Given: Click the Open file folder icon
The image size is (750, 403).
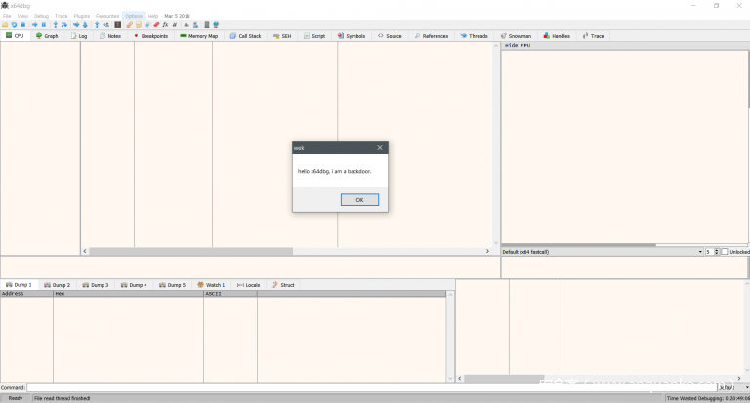Looking at the screenshot, I should point(6,25).
